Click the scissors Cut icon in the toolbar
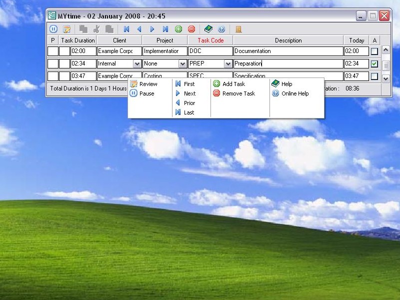400x300 pixels. point(96,29)
